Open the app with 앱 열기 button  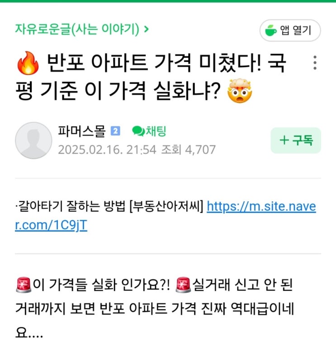(290, 31)
